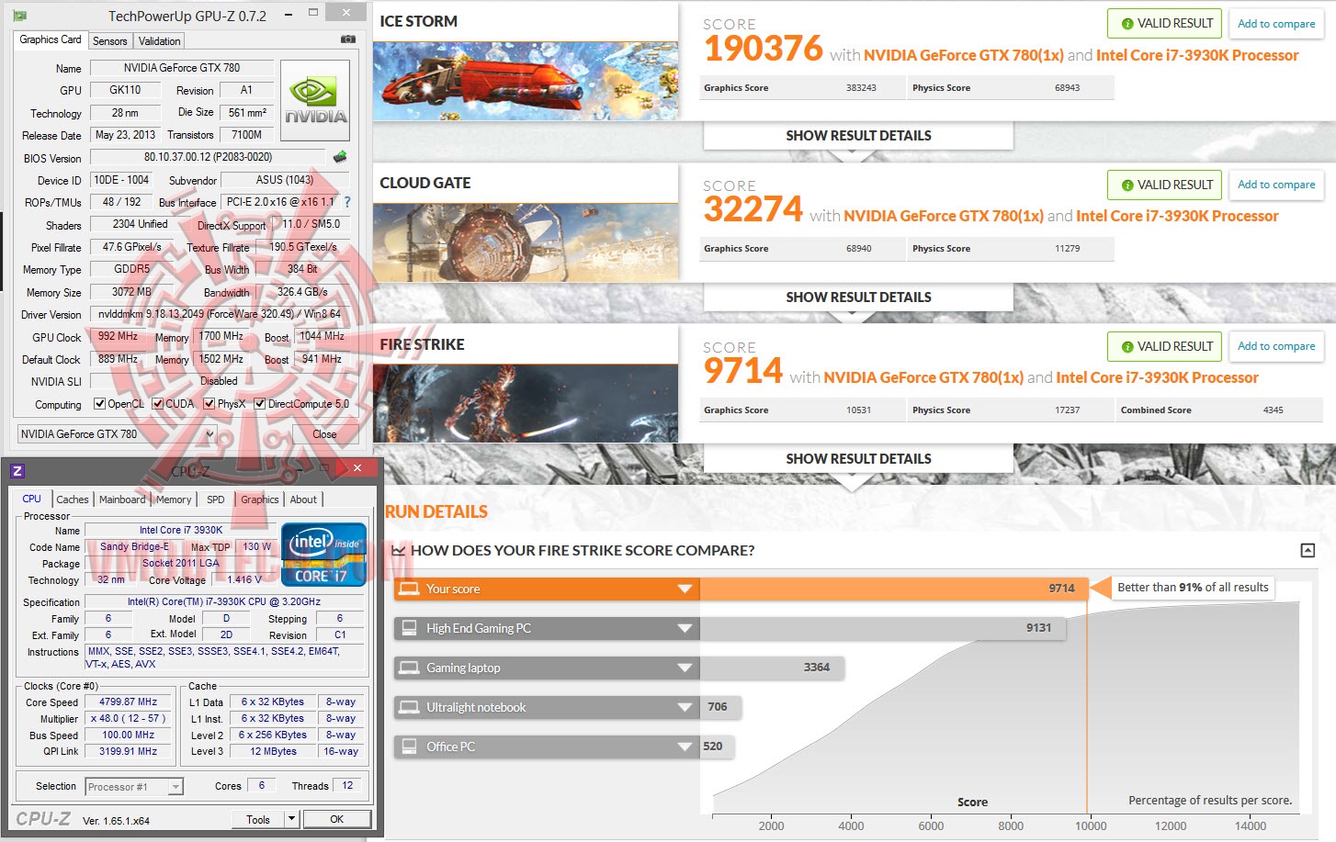1336x842 pixels.
Task: Click the desktop icon beside High End Gaming PC
Action: (x=410, y=628)
